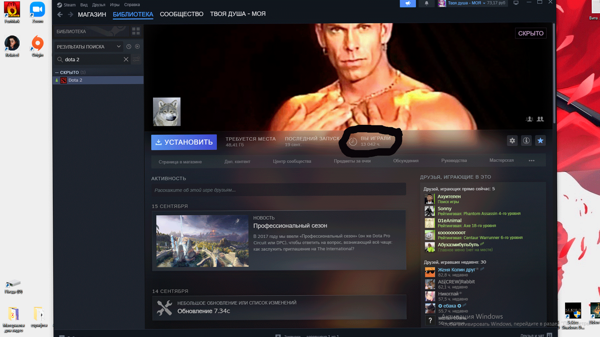Switch to the БИБЛИОТЕКА tab
The height and width of the screenshot is (337, 600).
click(133, 14)
